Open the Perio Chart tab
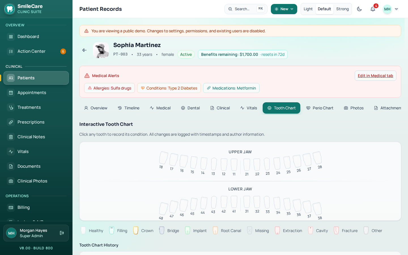Screen dimensions: 408x255 [x=319, y=108]
